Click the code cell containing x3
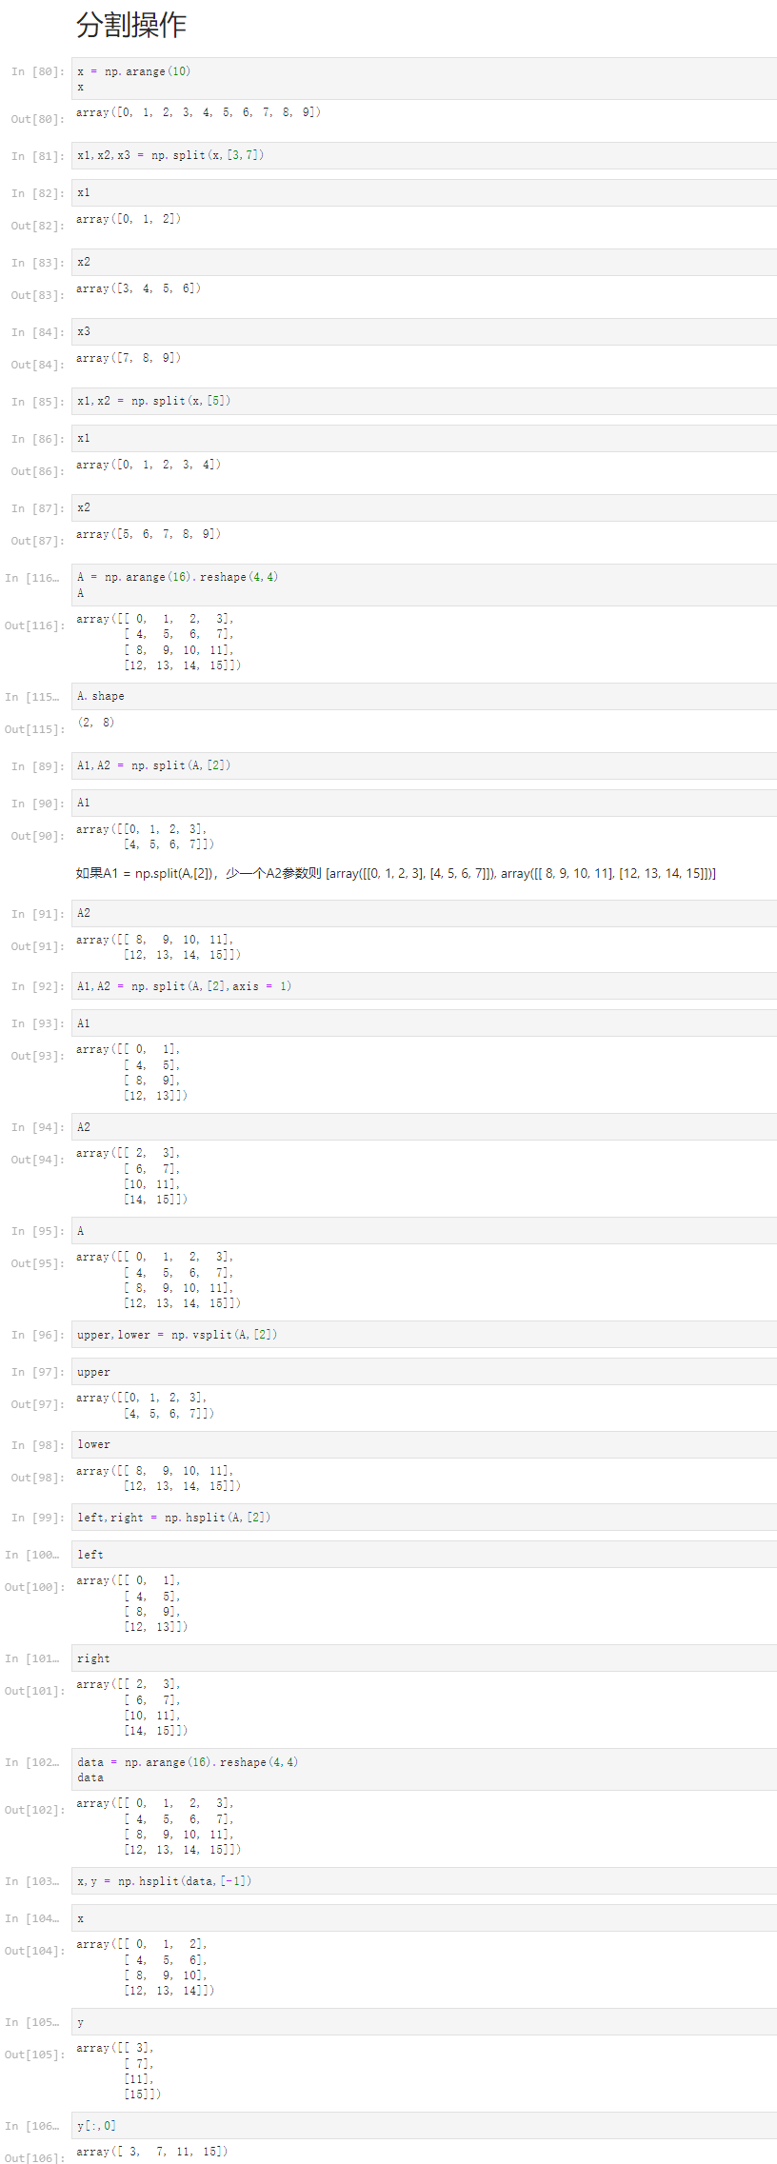 [x=424, y=332]
